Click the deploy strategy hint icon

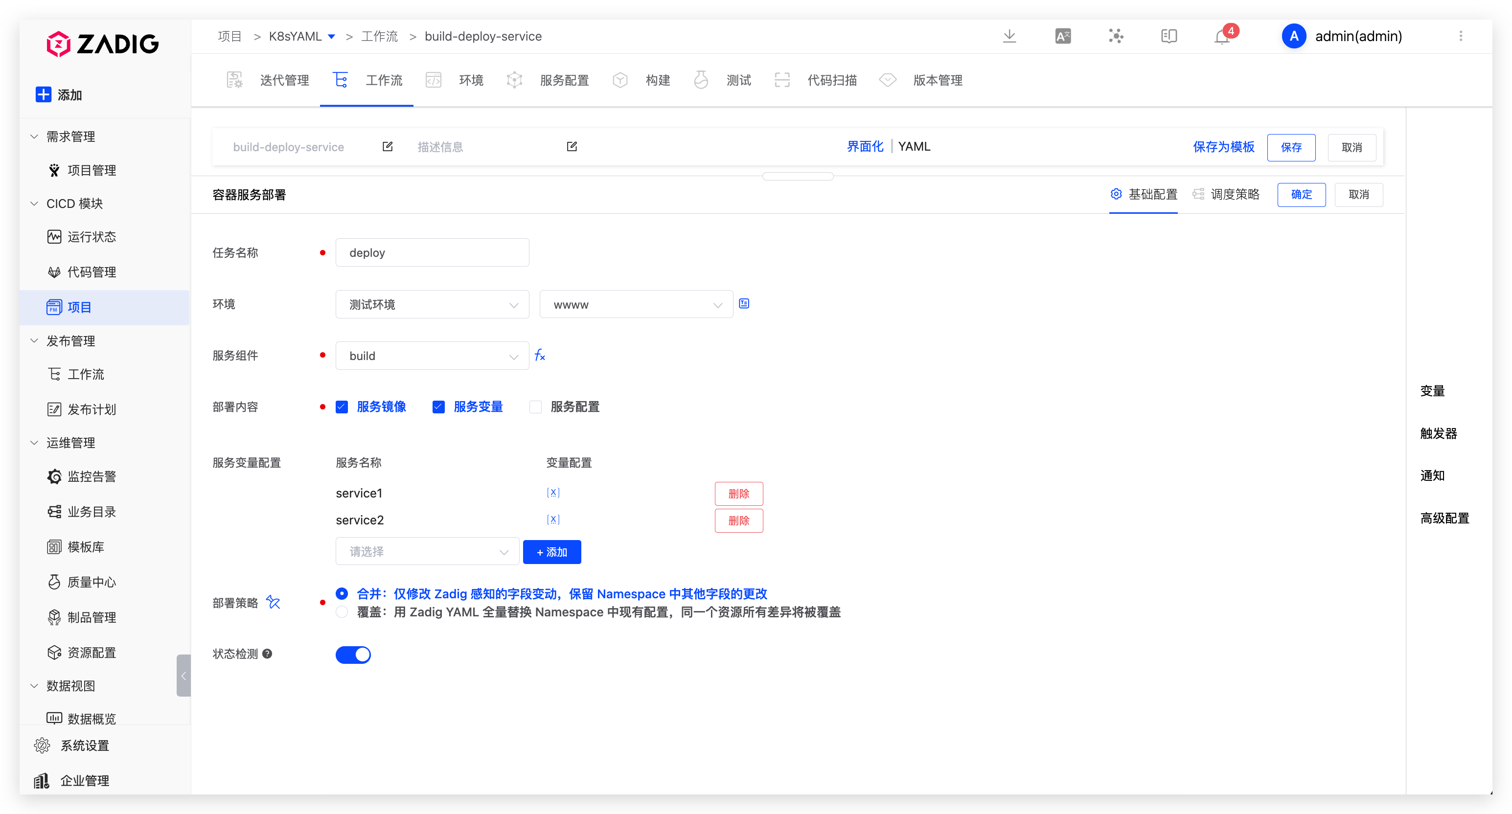pyautogui.click(x=273, y=602)
